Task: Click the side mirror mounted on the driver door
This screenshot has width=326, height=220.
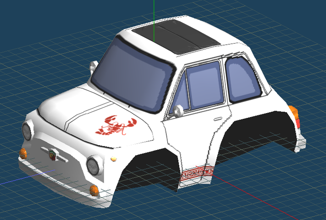Action: 178,111
